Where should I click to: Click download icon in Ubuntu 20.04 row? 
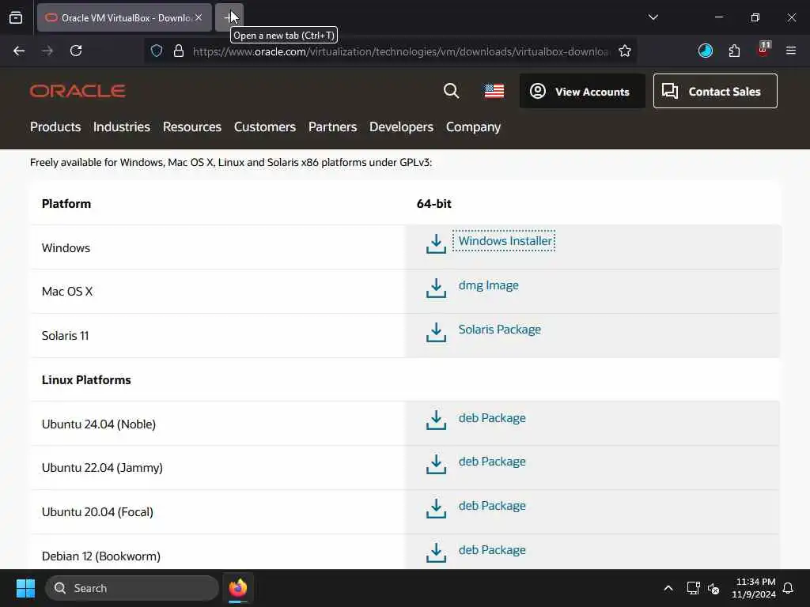(436, 508)
